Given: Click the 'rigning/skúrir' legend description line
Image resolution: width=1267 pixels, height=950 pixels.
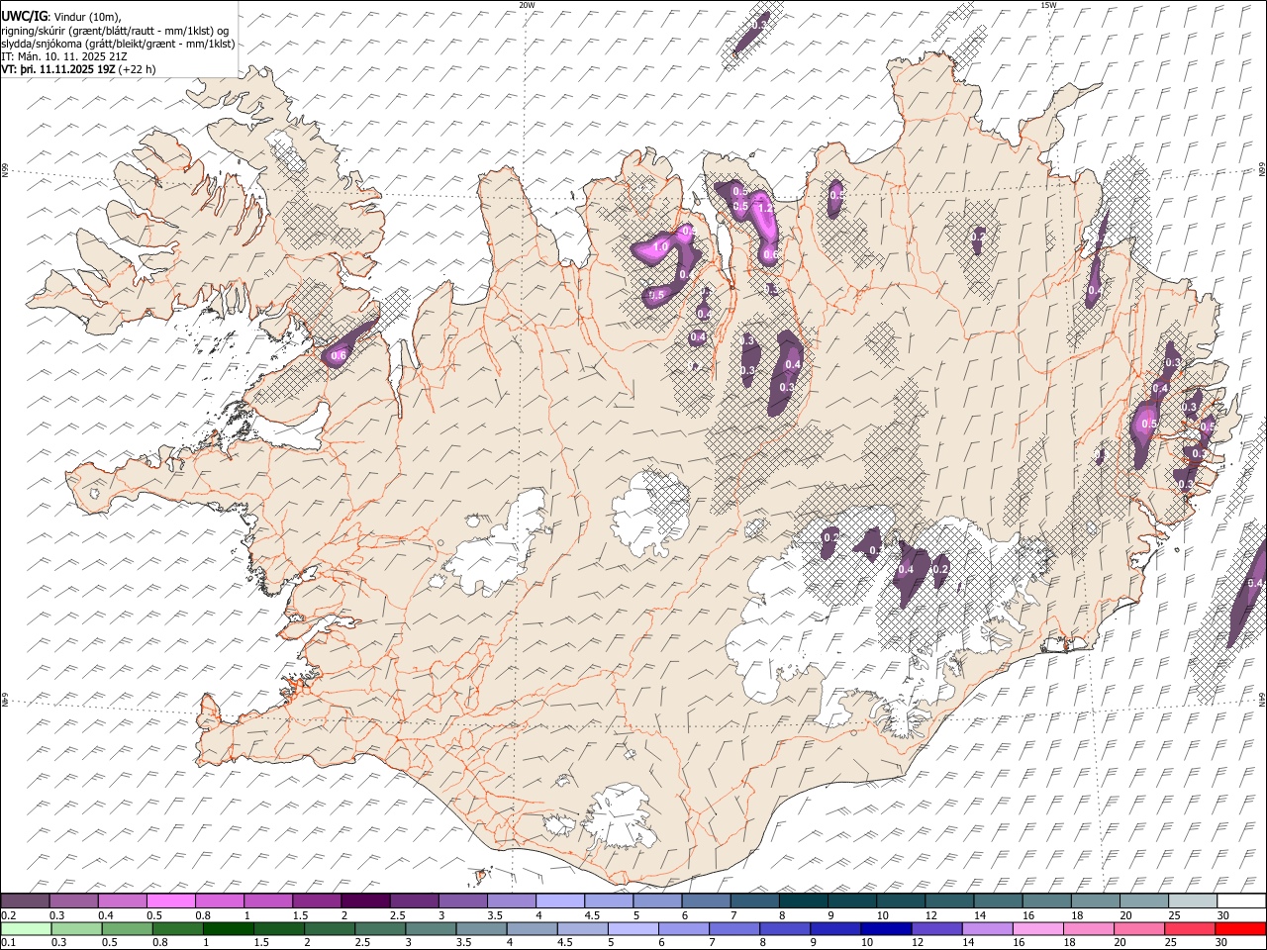Looking at the screenshot, I should point(114,30).
